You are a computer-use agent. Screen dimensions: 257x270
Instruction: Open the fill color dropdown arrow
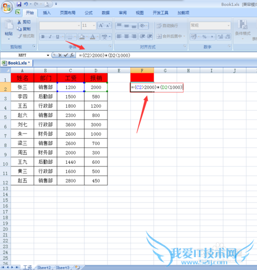pos(87,37)
